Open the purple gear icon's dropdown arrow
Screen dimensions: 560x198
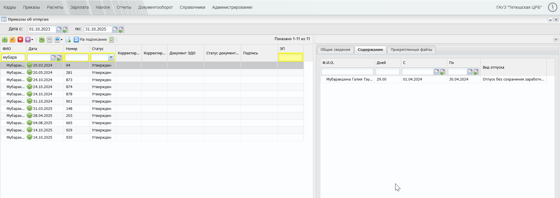click(x=32, y=40)
